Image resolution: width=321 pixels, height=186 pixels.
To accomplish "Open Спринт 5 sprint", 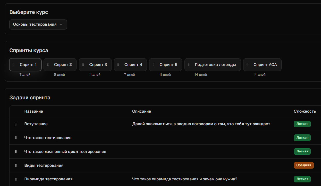I will click(x=168, y=65).
